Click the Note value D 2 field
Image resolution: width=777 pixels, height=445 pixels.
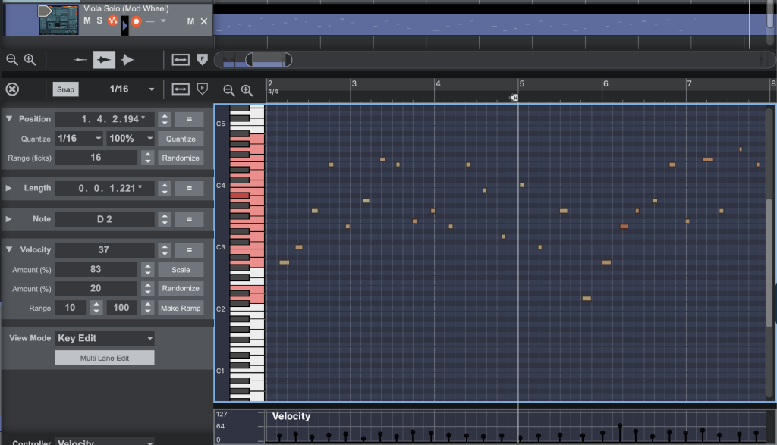[x=105, y=219]
